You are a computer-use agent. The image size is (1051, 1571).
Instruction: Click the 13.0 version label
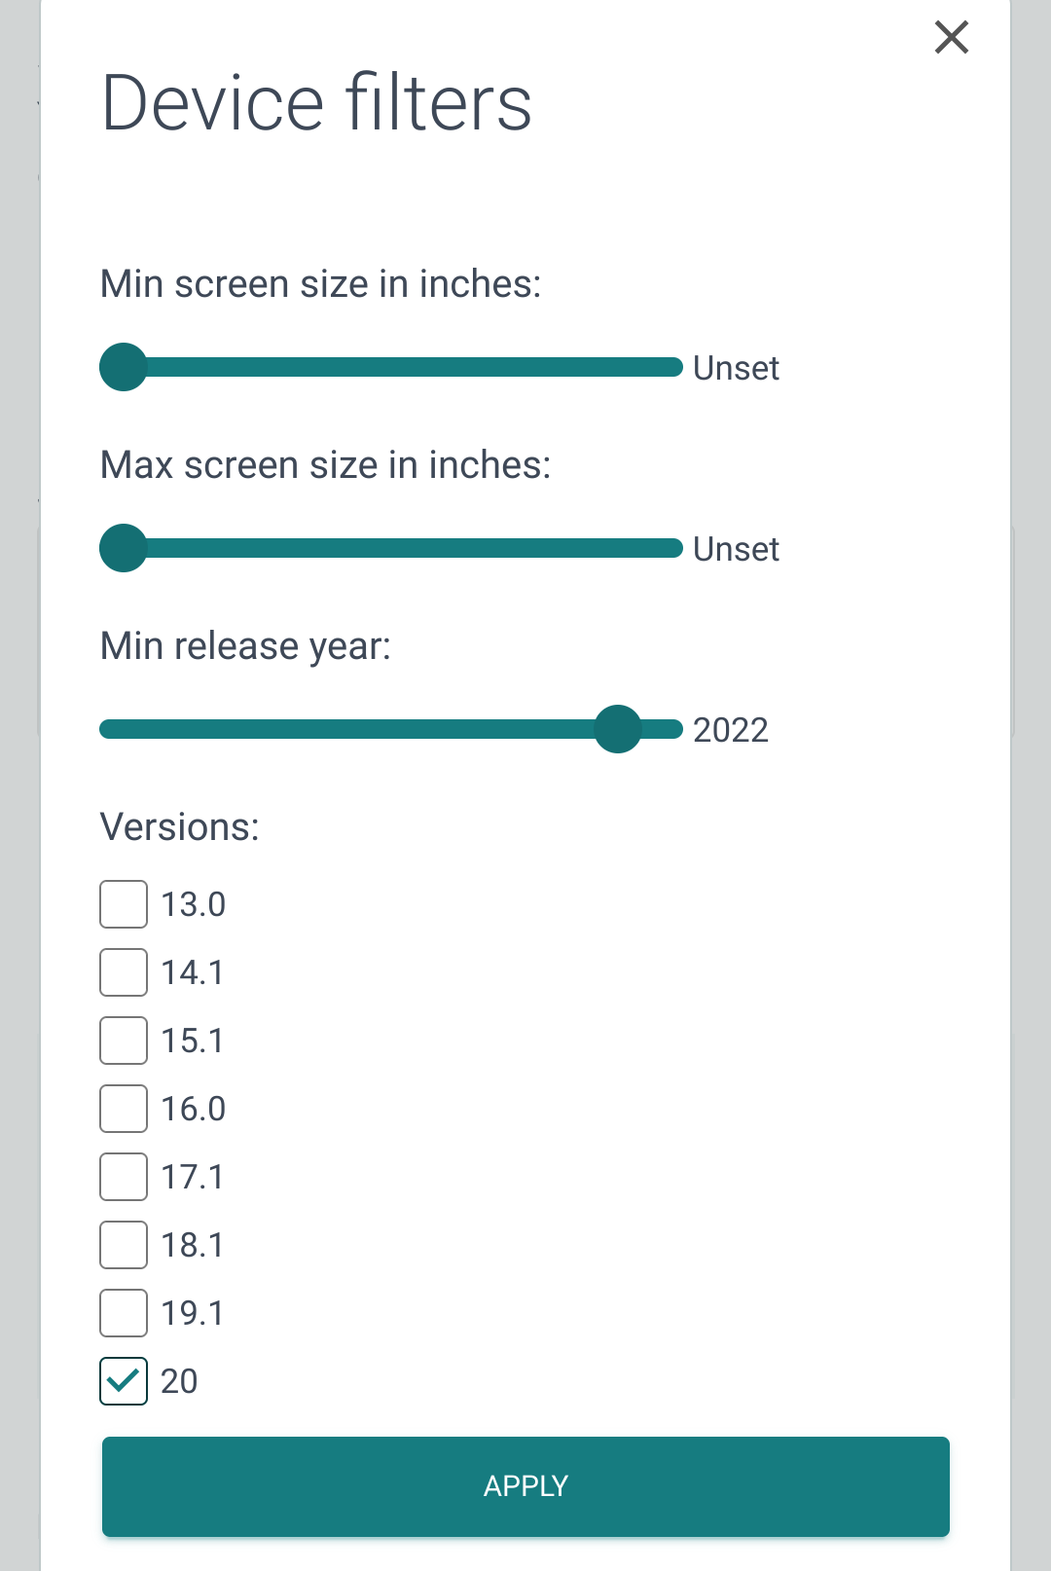point(193,904)
